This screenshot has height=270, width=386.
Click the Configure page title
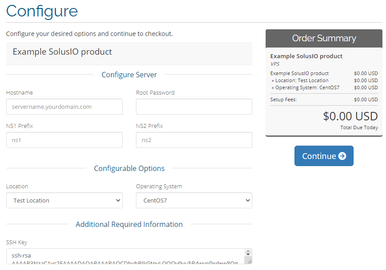pyautogui.click(x=42, y=11)
